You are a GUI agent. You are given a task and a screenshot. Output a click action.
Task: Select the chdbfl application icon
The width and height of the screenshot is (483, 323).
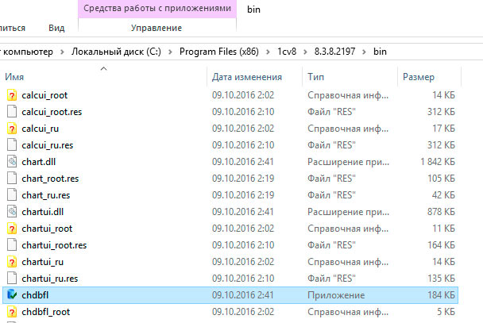point(12,295)
